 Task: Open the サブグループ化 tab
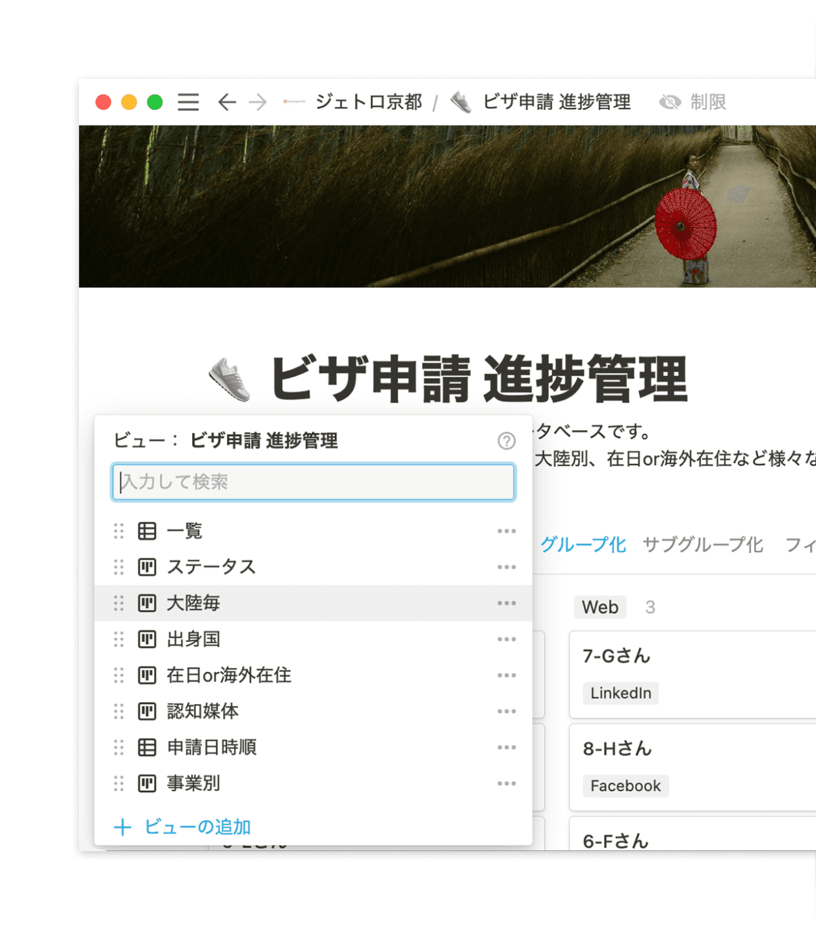[x=703, y=545]
